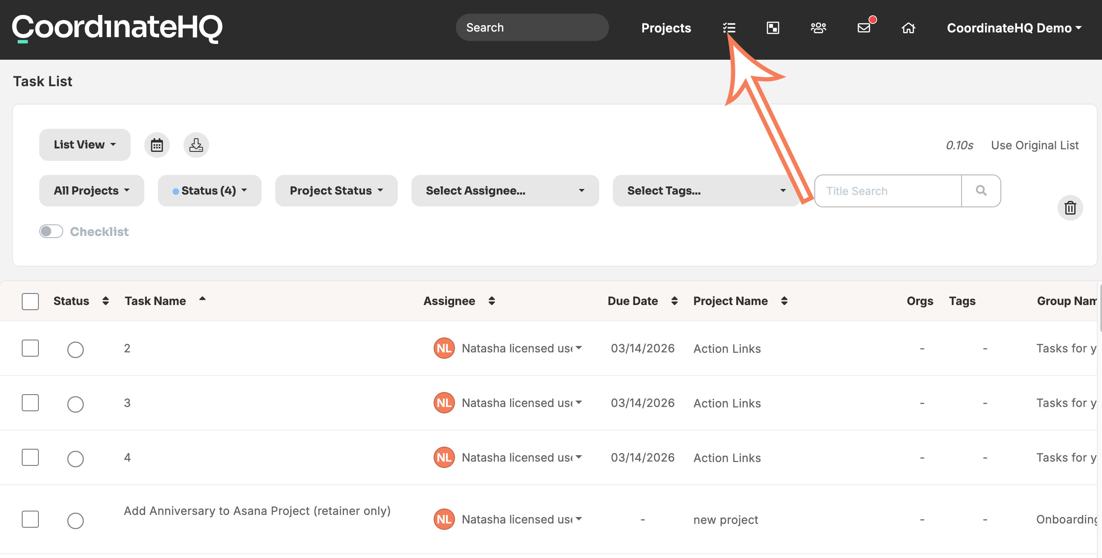The width and height of the screenshot is (1102, 558).
Task: Mark task 3 status circle complete
Action: point(75,404)
